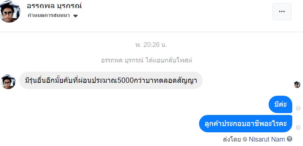This screenshot has height=146, width=303.
Task: Expand the dropdown arrow beside กำหนดการสนทนา
Action: coord(75,16)
